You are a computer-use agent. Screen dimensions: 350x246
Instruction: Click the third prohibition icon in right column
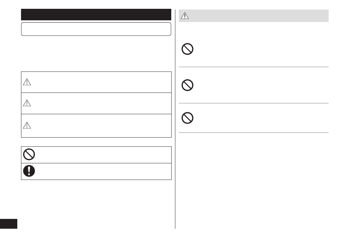coord(188,118)
